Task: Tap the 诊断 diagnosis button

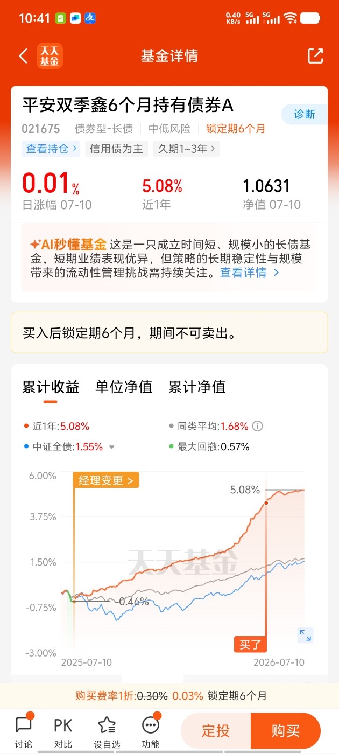Action: 305,114
